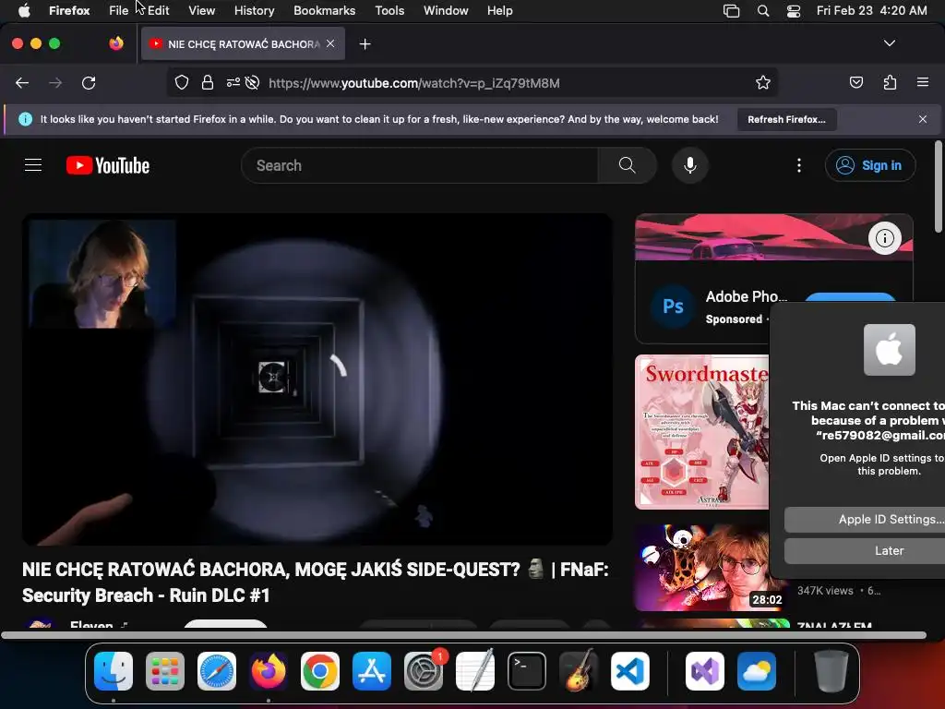This screenshot has height=709, width=945.
Task: Open the weather cloud app in the Dock
Action: [757, 671]
